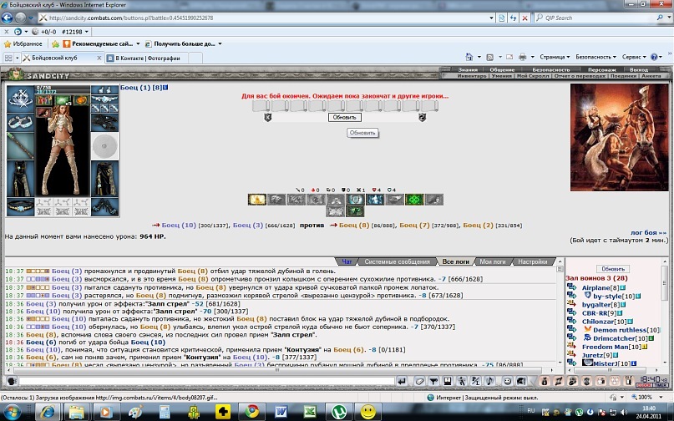Open the Инвентарь menu item
The width and height of the screenshot is (674, 421).
(x=472, y=76)
